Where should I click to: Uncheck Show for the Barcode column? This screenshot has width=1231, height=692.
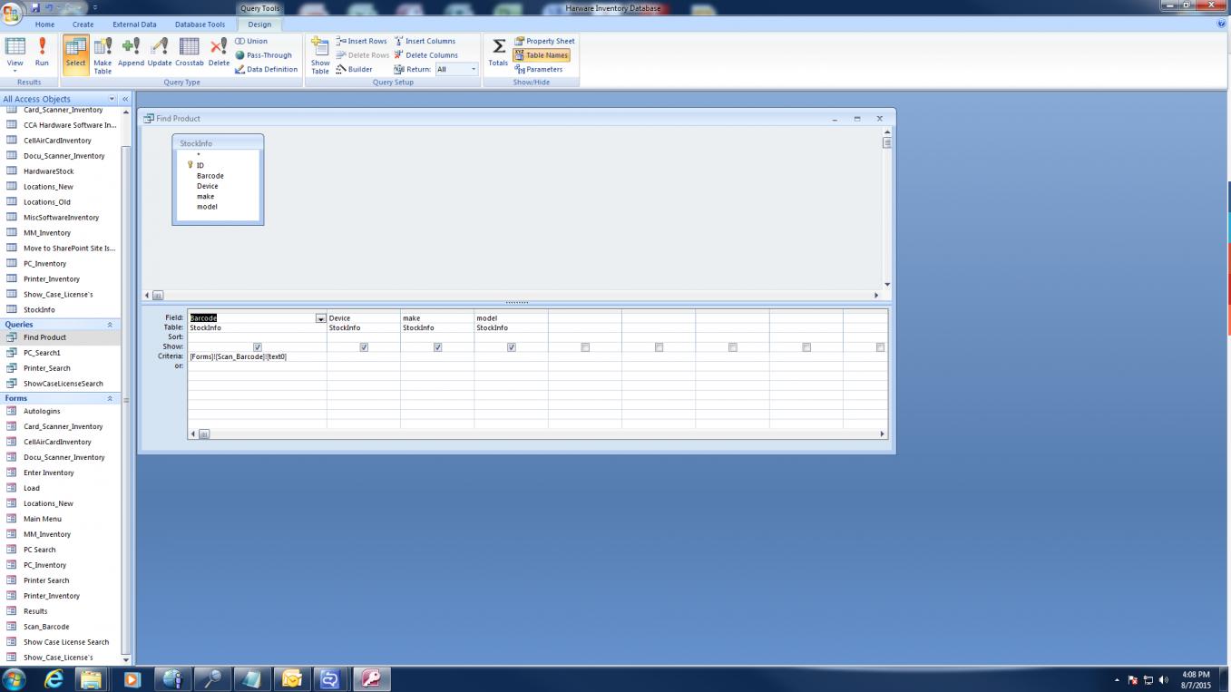tap(258, 347)
